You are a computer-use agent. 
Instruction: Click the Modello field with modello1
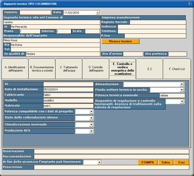pyautogui.click(x=68, y=100)
